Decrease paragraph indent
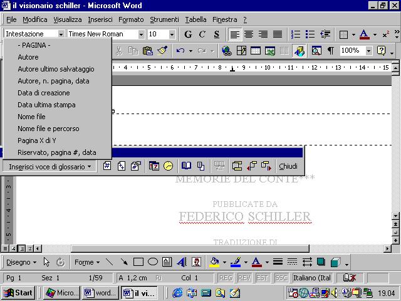This screenshot has width=401, height=301. (325, 34)
